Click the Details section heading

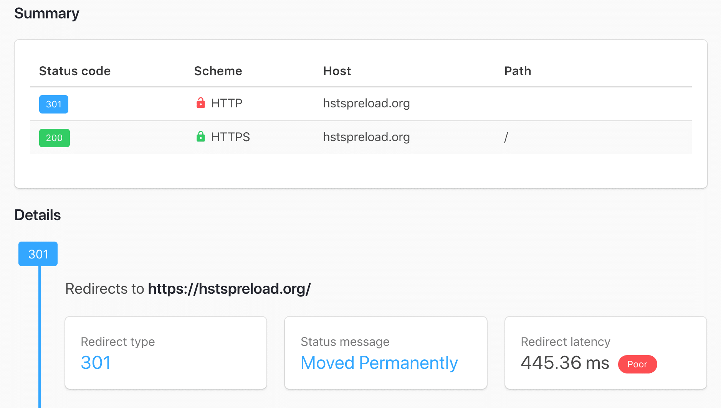point(37,215)
